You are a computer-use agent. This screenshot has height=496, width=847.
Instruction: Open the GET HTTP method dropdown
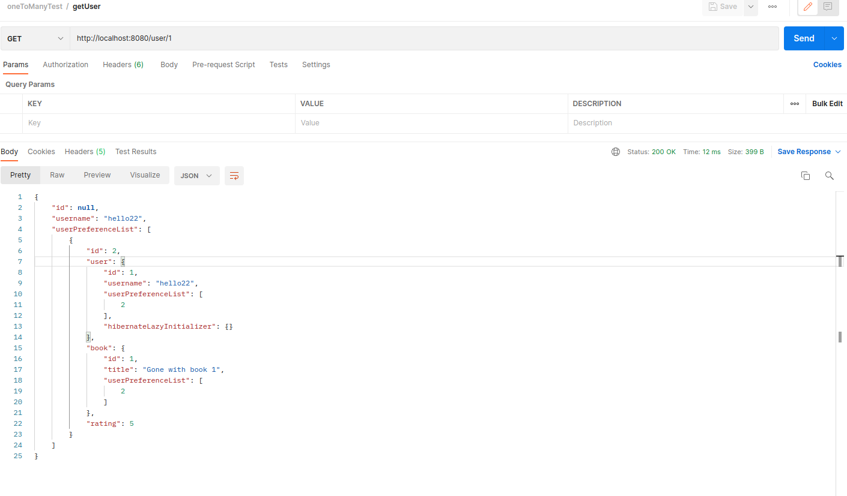tap(35, 38)
